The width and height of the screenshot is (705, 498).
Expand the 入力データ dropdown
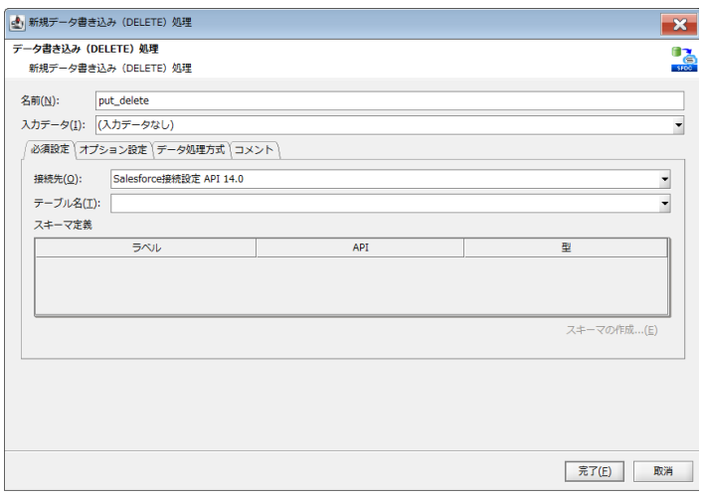[678, 125]
